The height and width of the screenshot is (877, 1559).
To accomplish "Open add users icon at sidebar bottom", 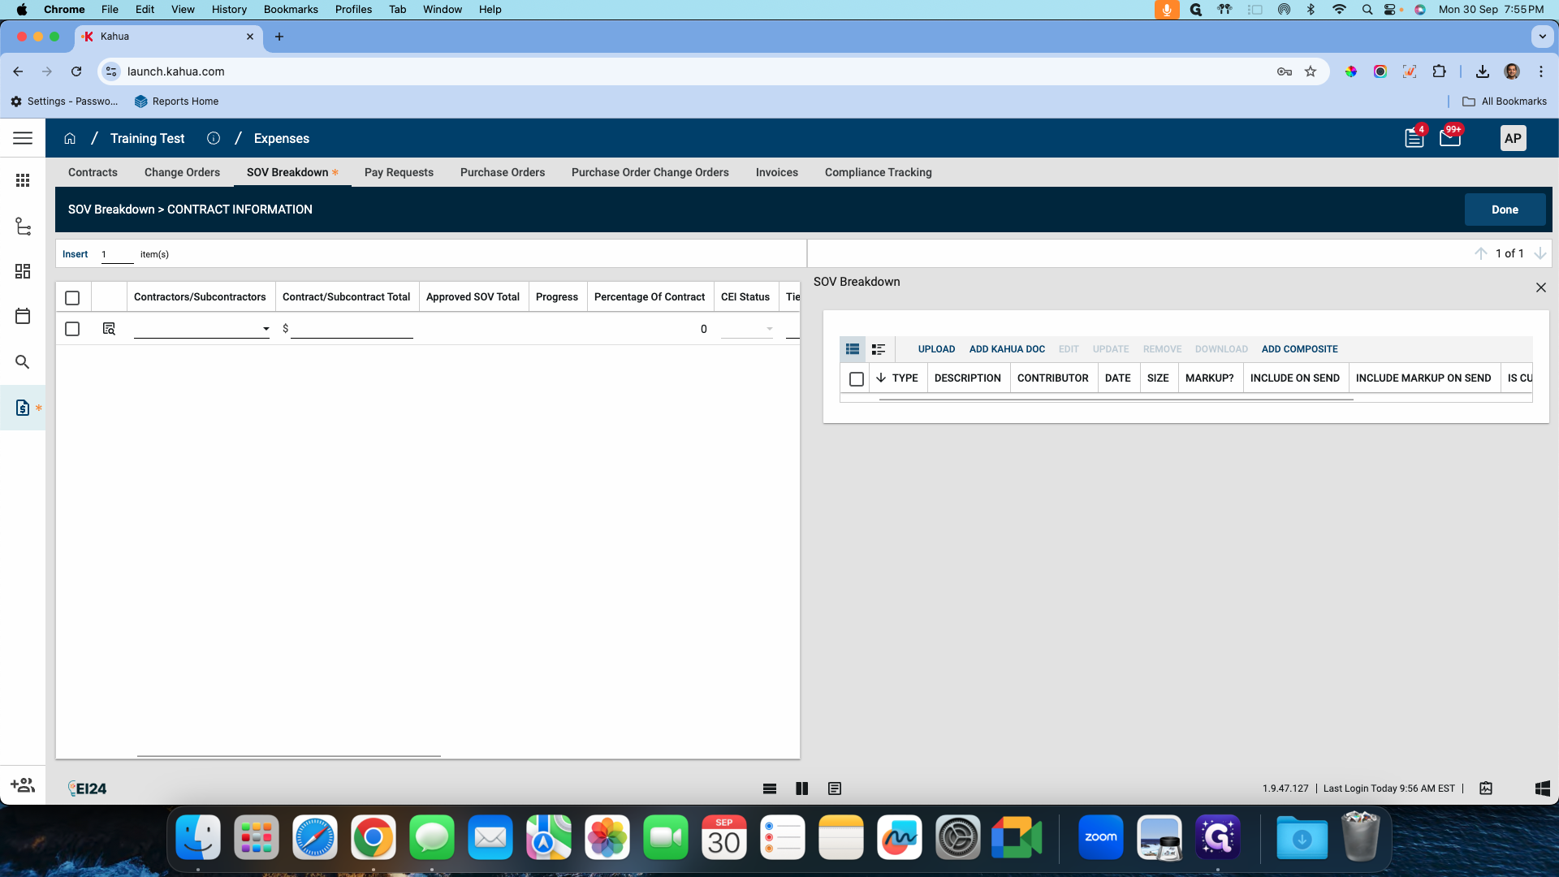I will 23,785.
